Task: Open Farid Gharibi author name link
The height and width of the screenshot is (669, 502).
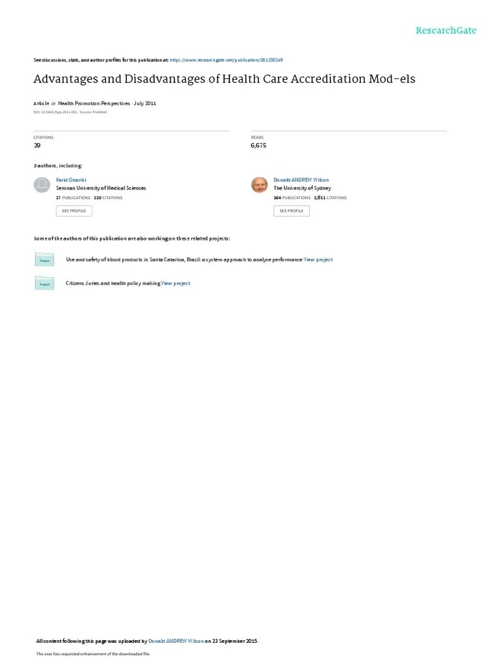Action: (x=71, y=180)
